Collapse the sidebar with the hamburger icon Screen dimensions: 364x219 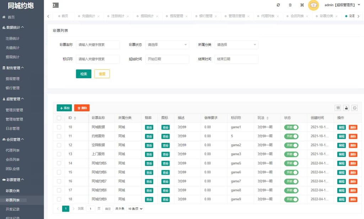[55, 5]
